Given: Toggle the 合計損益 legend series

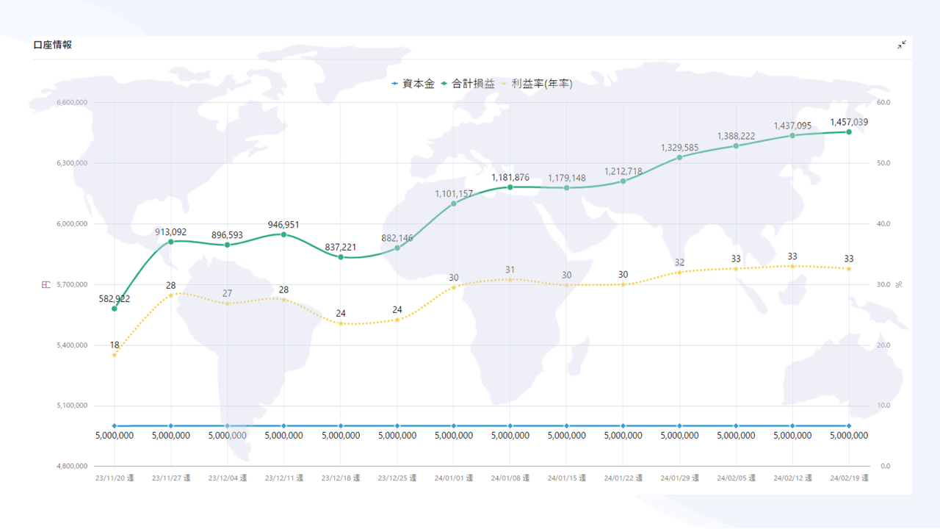Looking at the screenshot, I should coord(468,84).
